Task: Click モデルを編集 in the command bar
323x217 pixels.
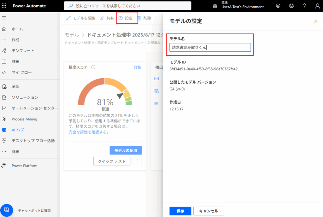Action: 81,18
